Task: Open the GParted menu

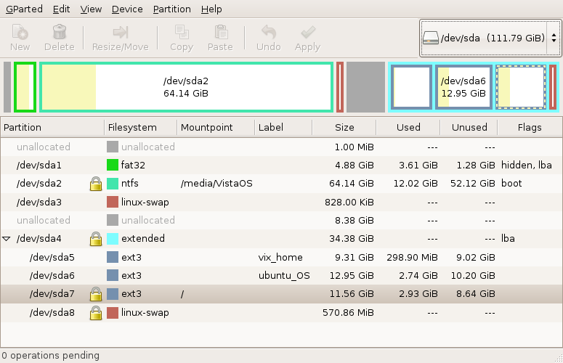Action: click(24, 9)
